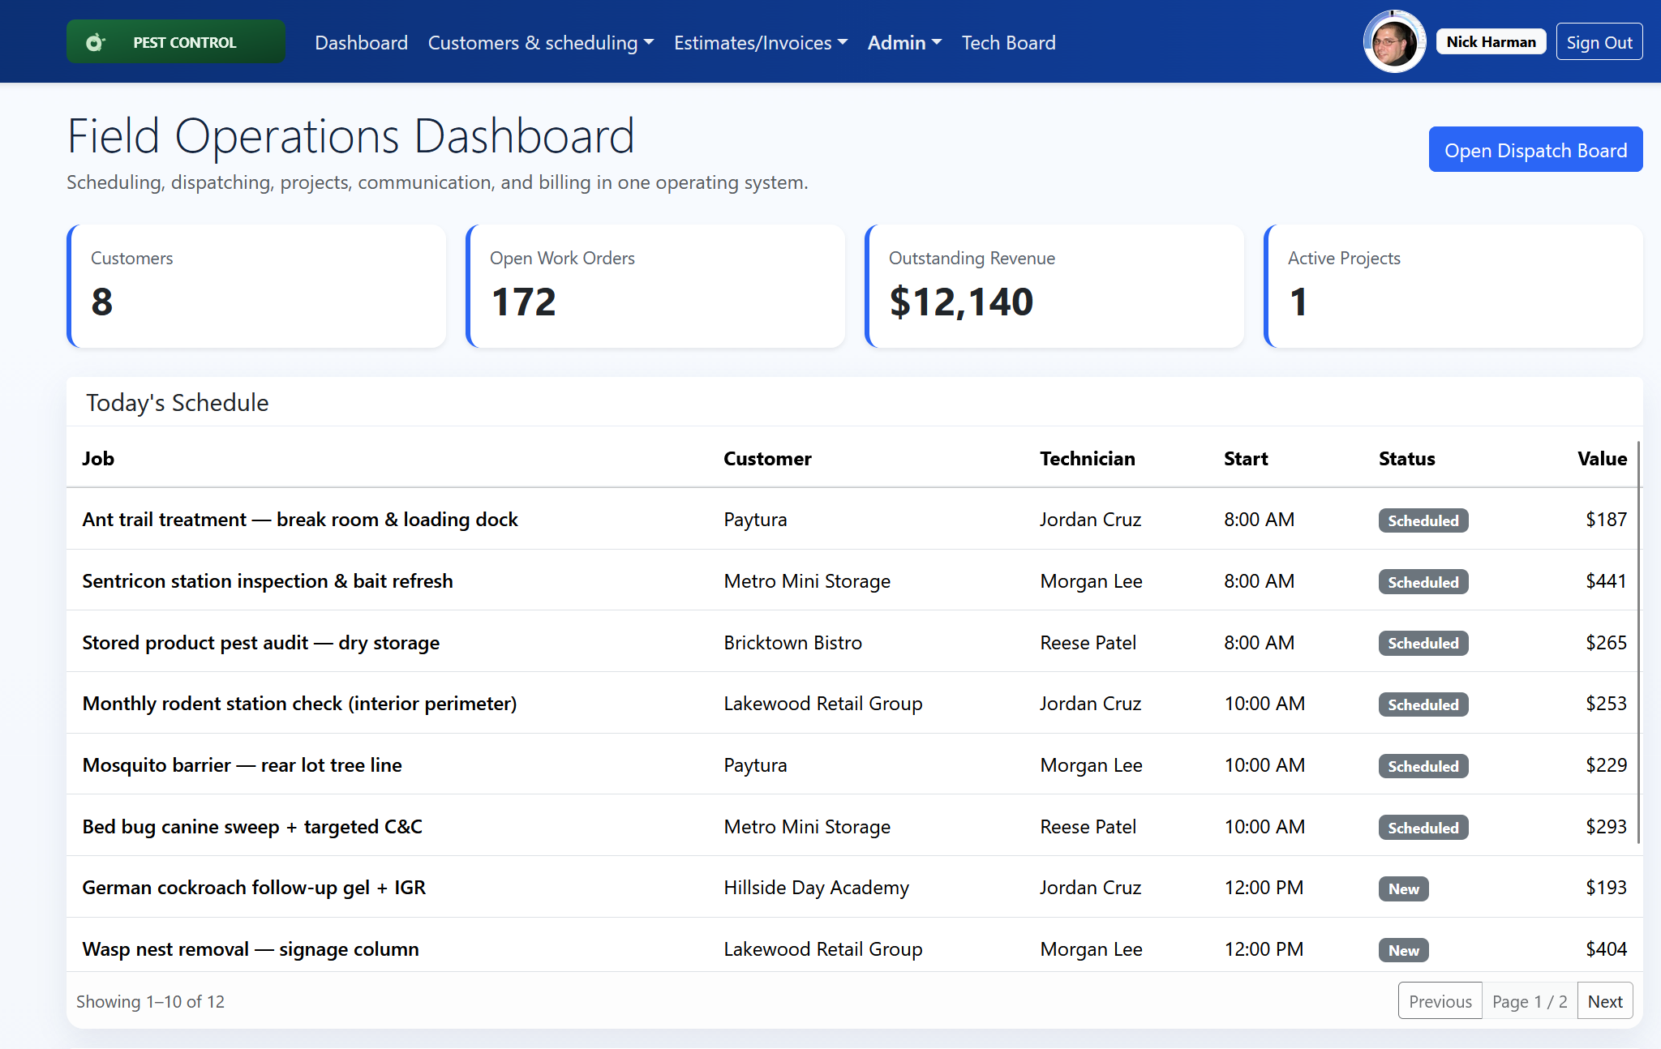This screenshot has height=1049, width=1661.
Task: Go to the next schedule page
Action: (1605, 1001)
